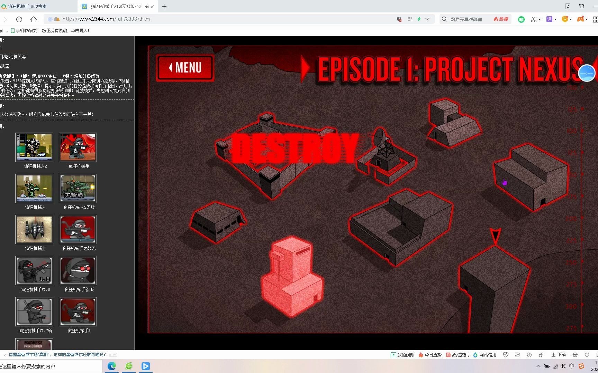This screenshot has width=598, height=373.
Task: Mute the tab's audio speaker icon
Action: pos(147,7)
